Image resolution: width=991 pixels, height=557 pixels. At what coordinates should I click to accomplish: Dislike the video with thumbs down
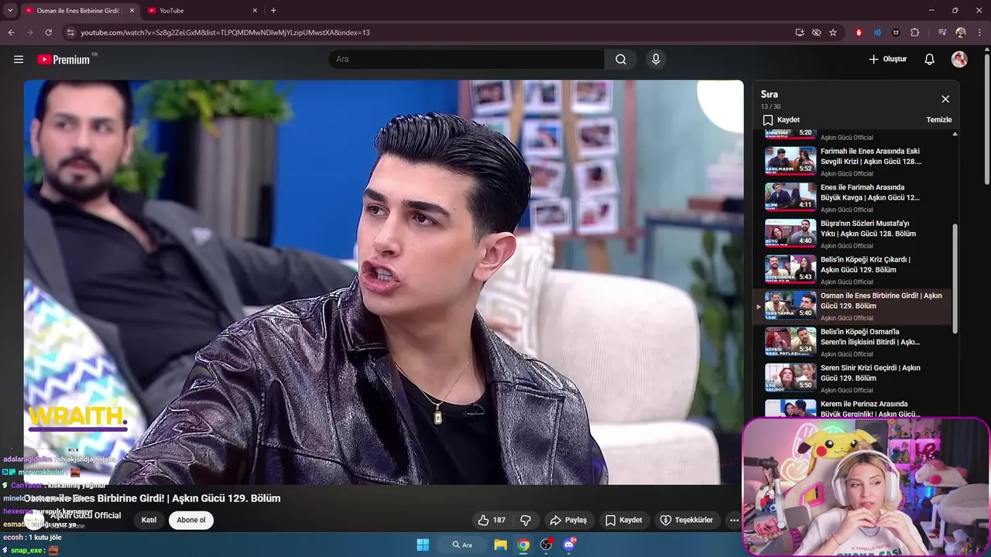(526, 520)
